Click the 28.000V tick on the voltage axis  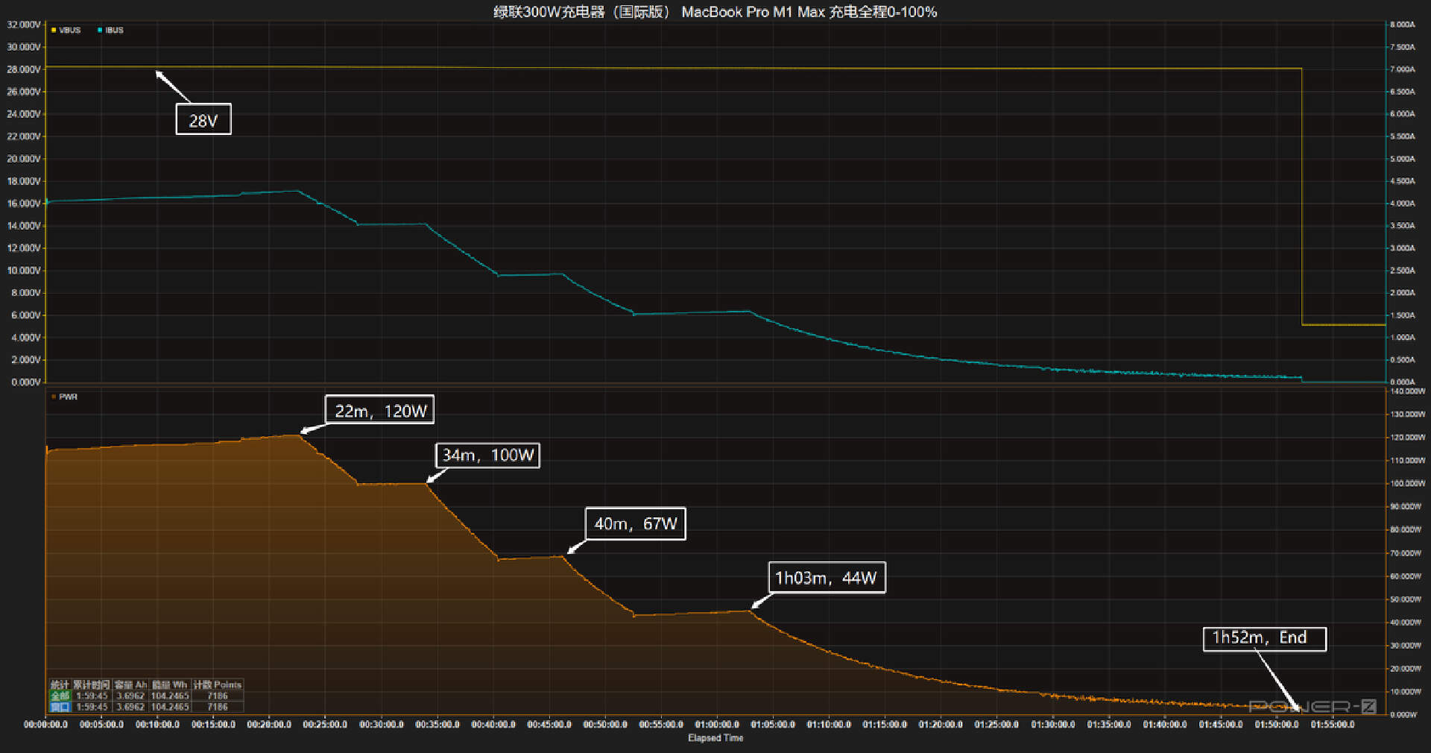(24, 69)
